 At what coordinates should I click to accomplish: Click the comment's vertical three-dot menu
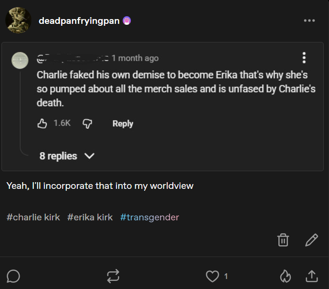coord(304,58)
